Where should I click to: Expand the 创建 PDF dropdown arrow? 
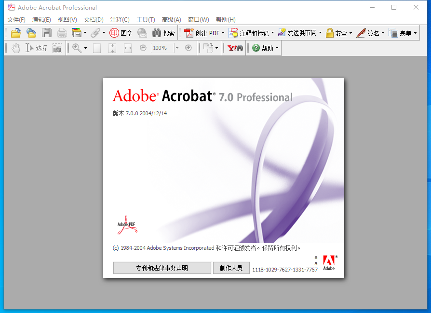pos(223,33)
